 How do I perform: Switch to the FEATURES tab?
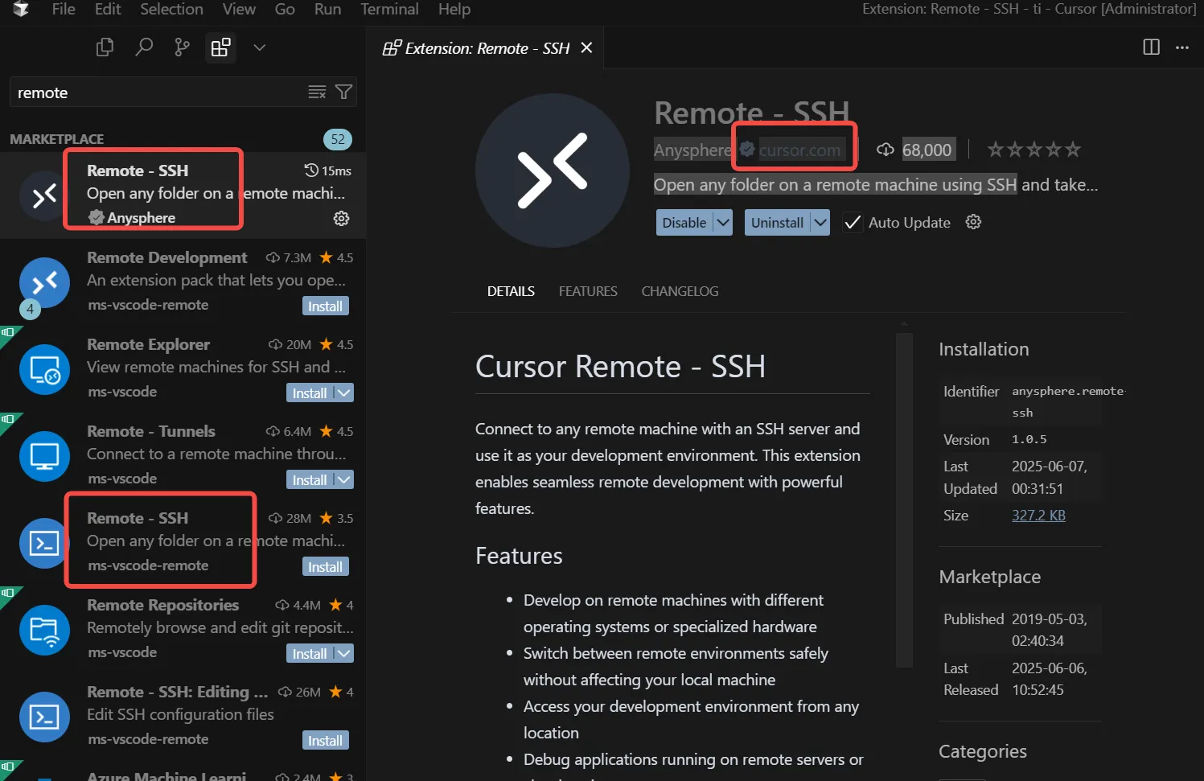tap(588, 291)
